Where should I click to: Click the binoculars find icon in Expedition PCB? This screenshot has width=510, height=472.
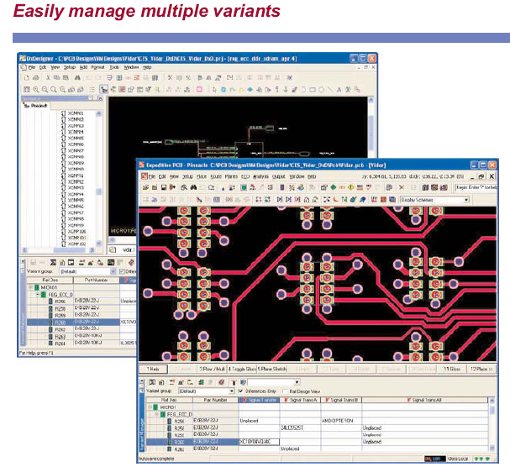(x=193, y=188)
